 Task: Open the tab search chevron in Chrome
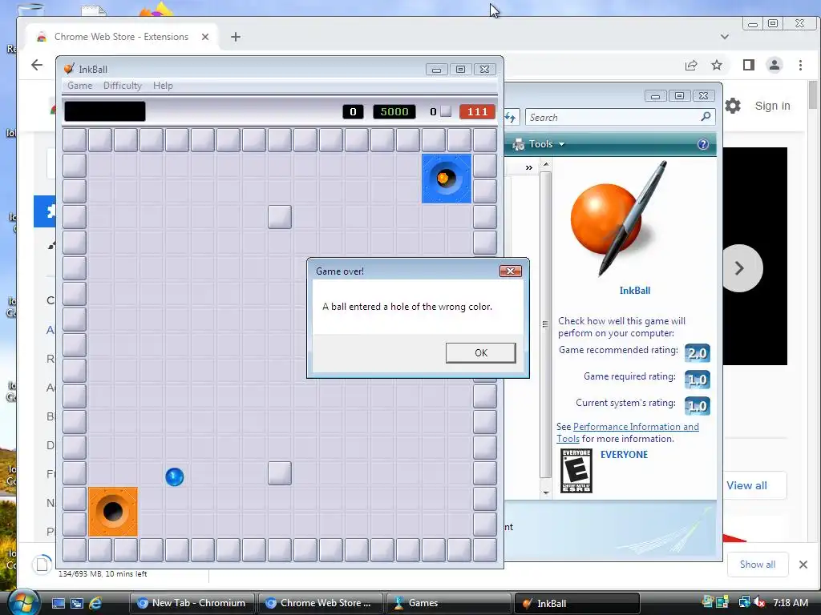tap(725, 37)
